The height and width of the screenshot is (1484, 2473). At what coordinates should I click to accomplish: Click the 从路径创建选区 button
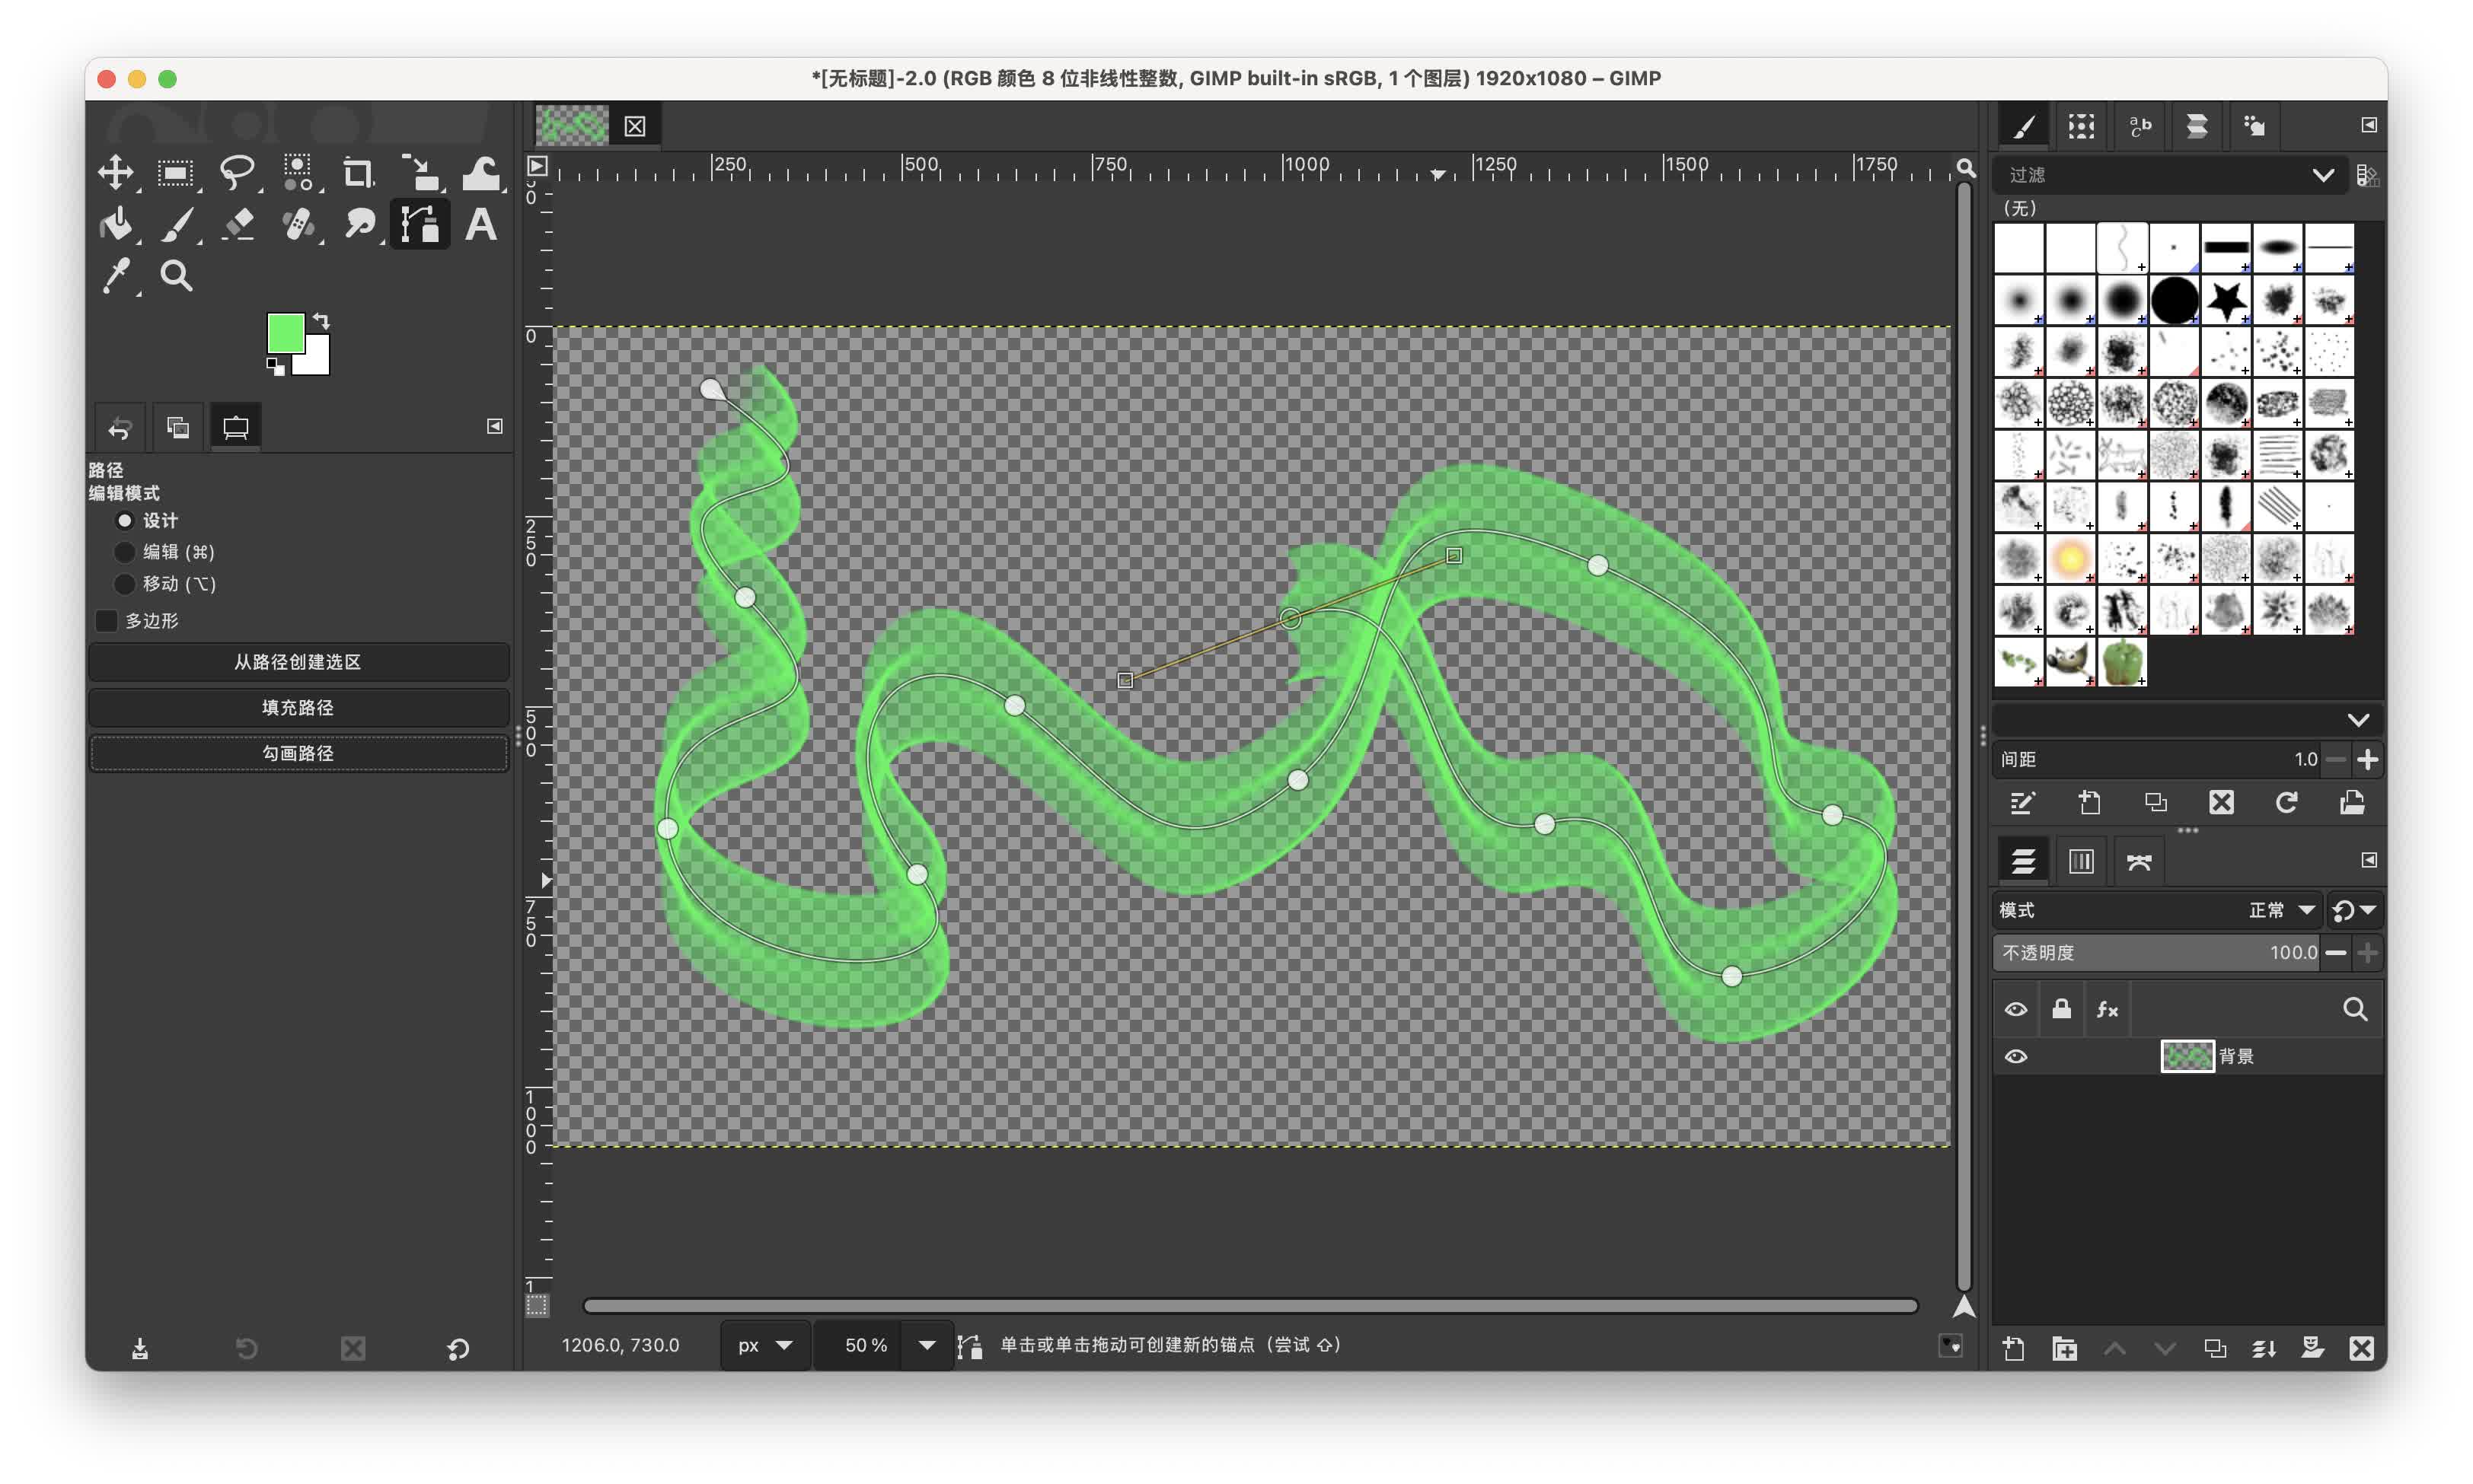pos(298,662)
